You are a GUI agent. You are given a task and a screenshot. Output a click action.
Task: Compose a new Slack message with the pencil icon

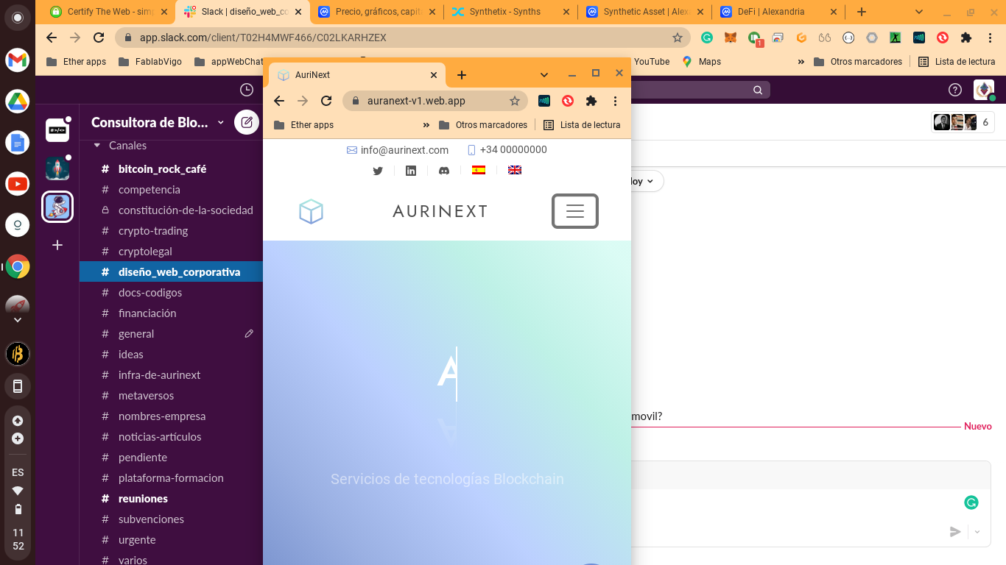247,122
